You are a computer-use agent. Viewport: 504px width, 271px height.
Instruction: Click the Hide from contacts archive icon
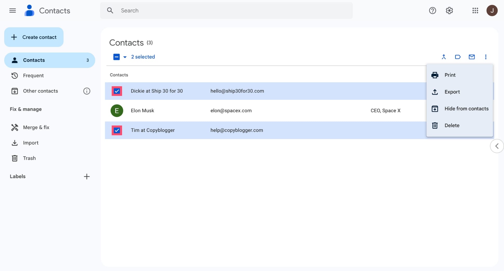click(x=435, y=109)
